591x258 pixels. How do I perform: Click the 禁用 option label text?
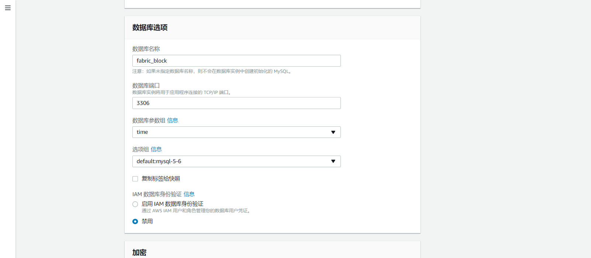pyautogui.click(x=147, y=222)
